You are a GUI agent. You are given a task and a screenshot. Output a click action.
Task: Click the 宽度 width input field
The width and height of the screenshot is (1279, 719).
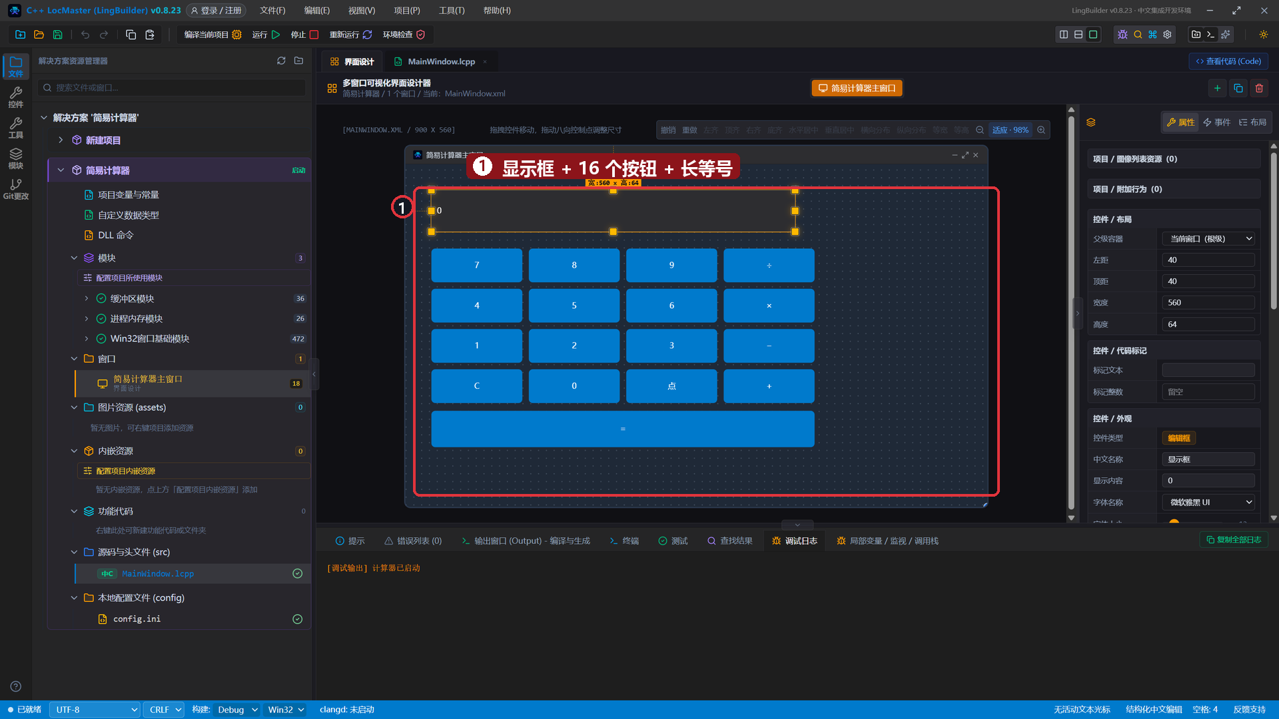coord(1208,302)
